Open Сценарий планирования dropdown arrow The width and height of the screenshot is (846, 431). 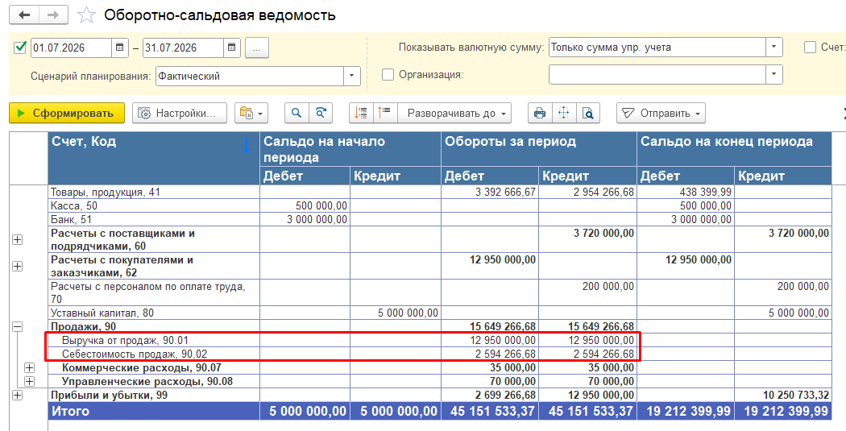(352, 76)
